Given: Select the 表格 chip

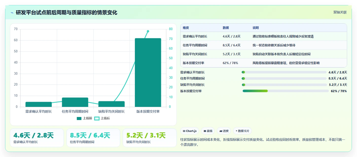Looking at the screenshot, I should (x=208, y=131).
